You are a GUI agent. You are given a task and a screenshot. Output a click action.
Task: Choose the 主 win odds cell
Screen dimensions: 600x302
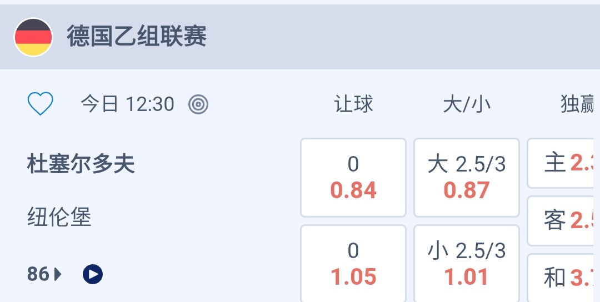[x=564, y=163]
